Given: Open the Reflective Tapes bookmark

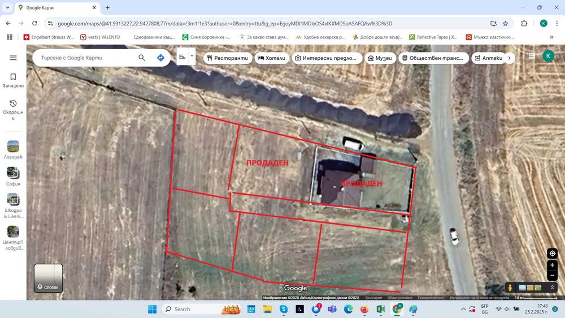Looking at the screenshot, I should click(x=433, y=37).
